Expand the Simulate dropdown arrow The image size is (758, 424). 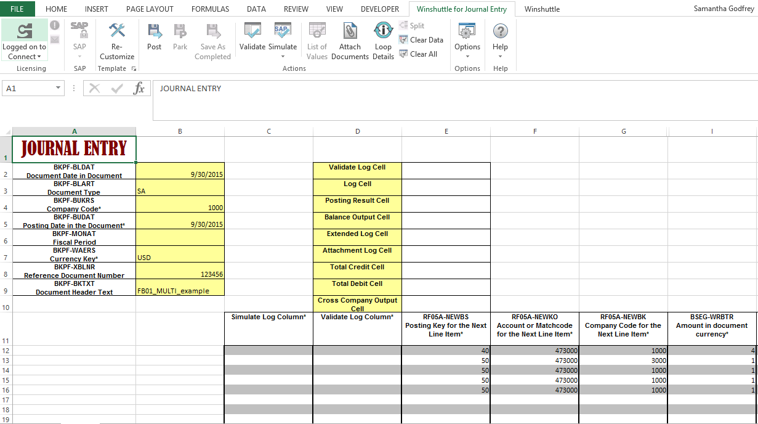[283, 57]
